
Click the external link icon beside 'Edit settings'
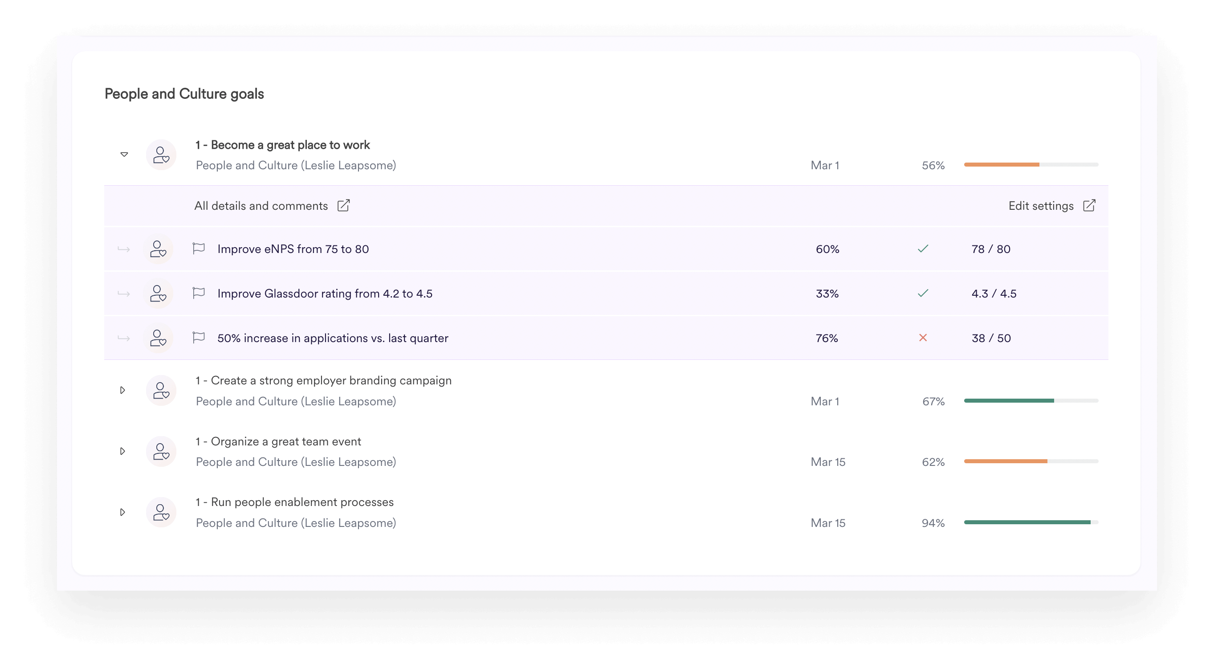coord(1089,206)
